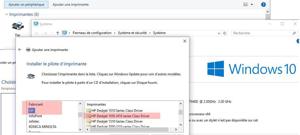Click the Imprimantes horizontal scroll left arrow
The width and height of the screenshot is (300, 135).
(x=88, y=130)
